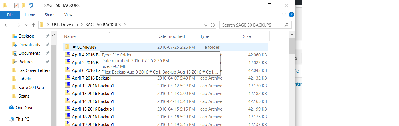399x126 pixels.
Task: Open Help with the question mark icon
Action: (291, 15)
